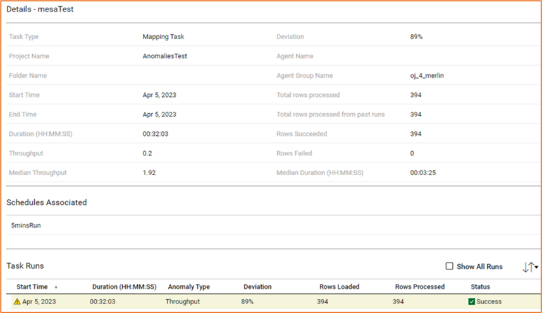Click the 89% Deviation value in details
Screen dimensions: 542x313
416,37
